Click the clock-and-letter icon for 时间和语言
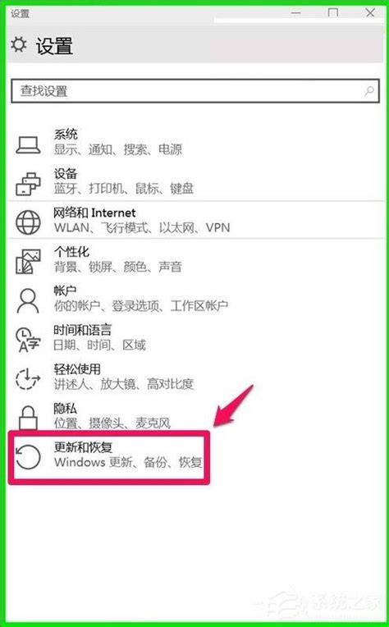389x627 pixels. (x=28, y=339)
